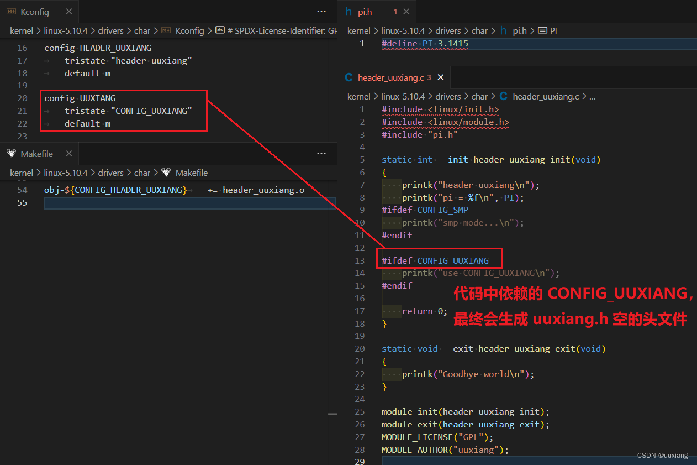Viewport: 697px width, 465px height.
Task: Click 'return 0;' line
Action: [x=425, y=311]
